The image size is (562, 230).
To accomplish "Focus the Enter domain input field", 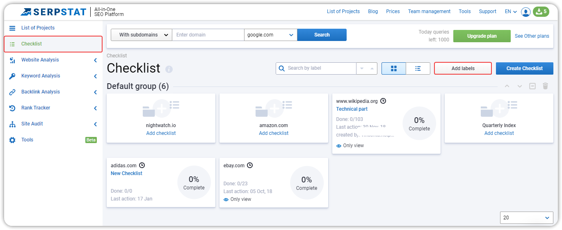I will [208, 35].
